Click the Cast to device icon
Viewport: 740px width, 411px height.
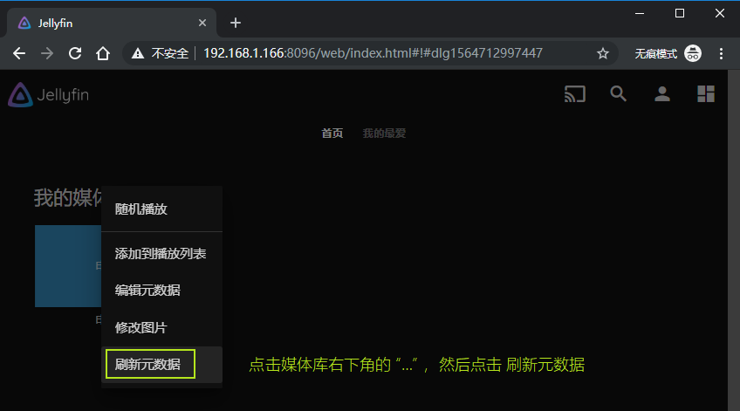click(574, 94)
